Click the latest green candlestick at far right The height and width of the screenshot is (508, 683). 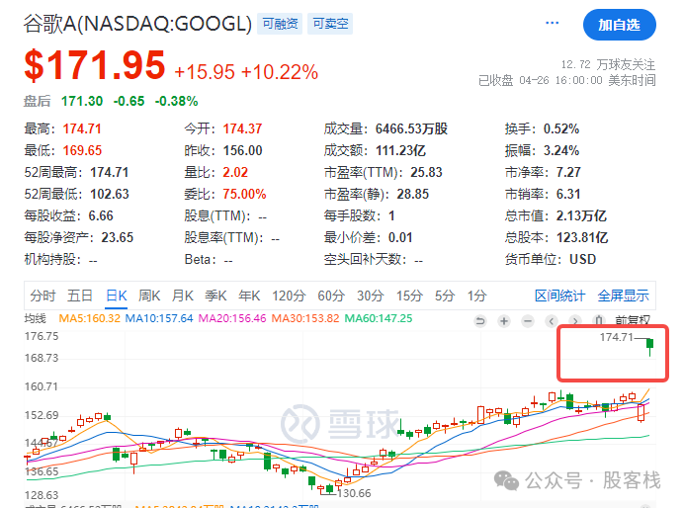pyautogui.click(x=650, y=347)
